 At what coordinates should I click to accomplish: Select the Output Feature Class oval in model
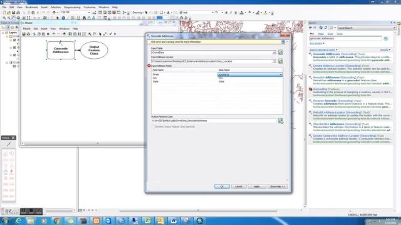coord(94,50)
